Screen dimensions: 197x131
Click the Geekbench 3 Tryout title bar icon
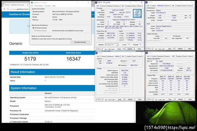click(32, 3)
